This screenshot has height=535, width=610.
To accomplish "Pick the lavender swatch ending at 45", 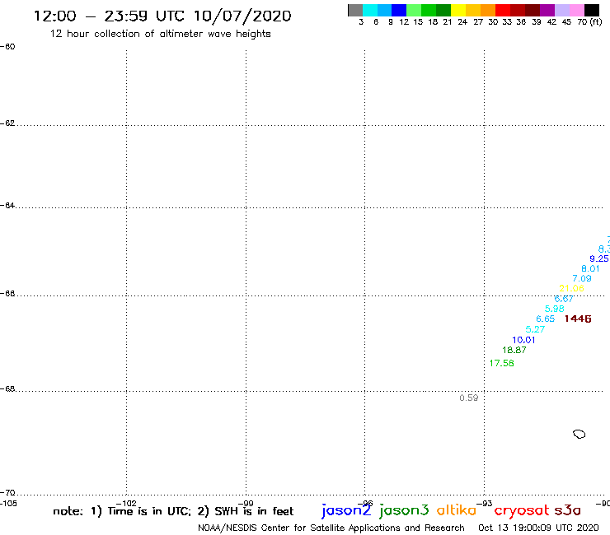I will pyautogui.click(x=561, y=10).
